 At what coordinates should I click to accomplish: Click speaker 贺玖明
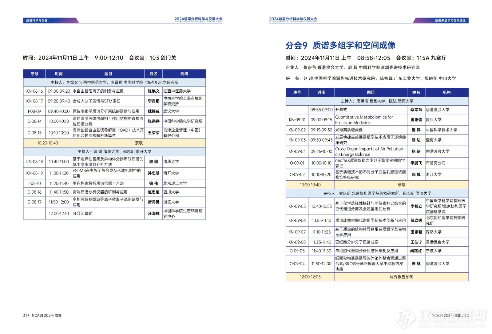[x=416, y=220]
